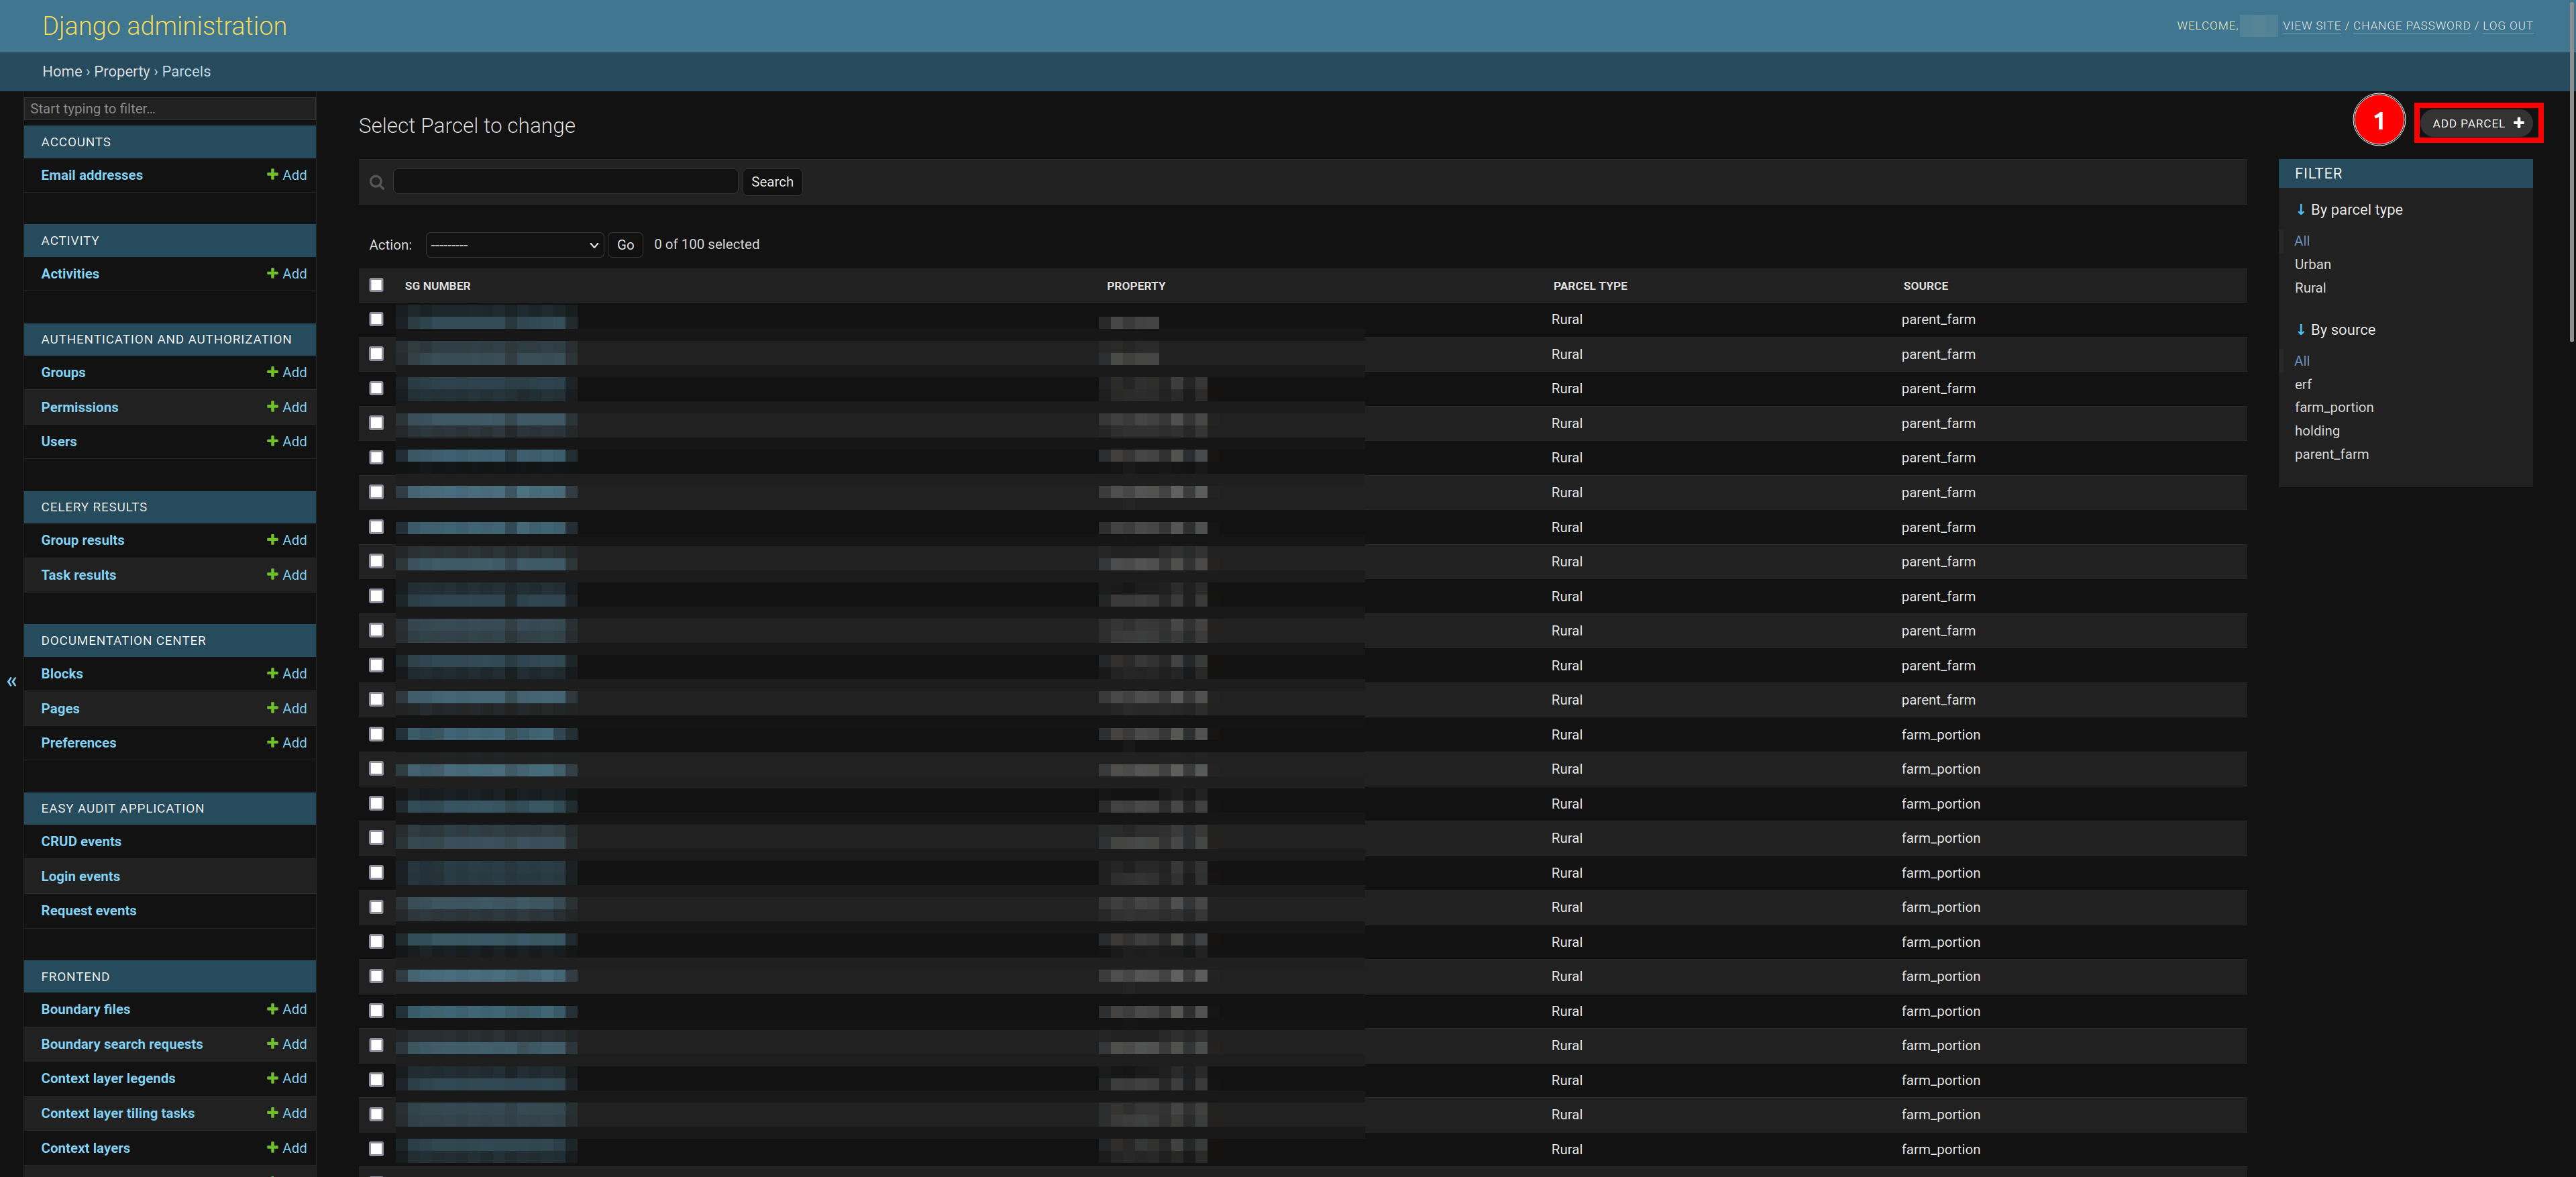Sort by PROPERTY column header
This screenshot has height=1177, width=2576.
[1136, 286]
